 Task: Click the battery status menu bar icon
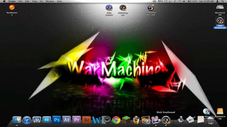tap(189, 1)
